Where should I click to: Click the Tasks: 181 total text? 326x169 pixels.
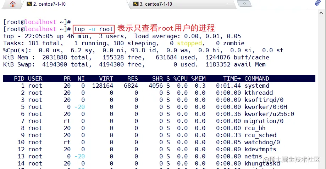[x=32, y=43]
